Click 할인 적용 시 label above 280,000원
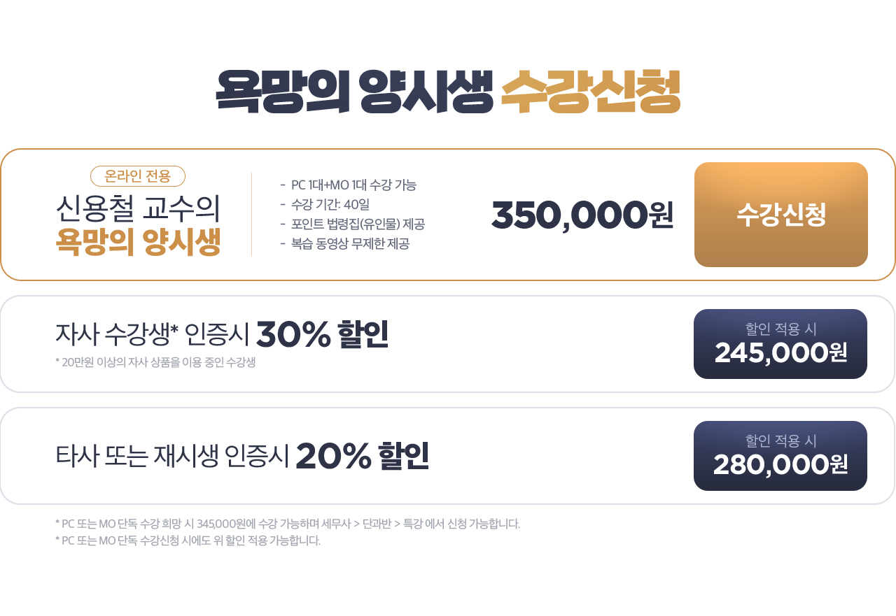 click(x=780, y=440)
